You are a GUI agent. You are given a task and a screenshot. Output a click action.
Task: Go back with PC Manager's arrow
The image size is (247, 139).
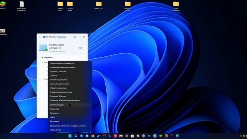point(40,37)
